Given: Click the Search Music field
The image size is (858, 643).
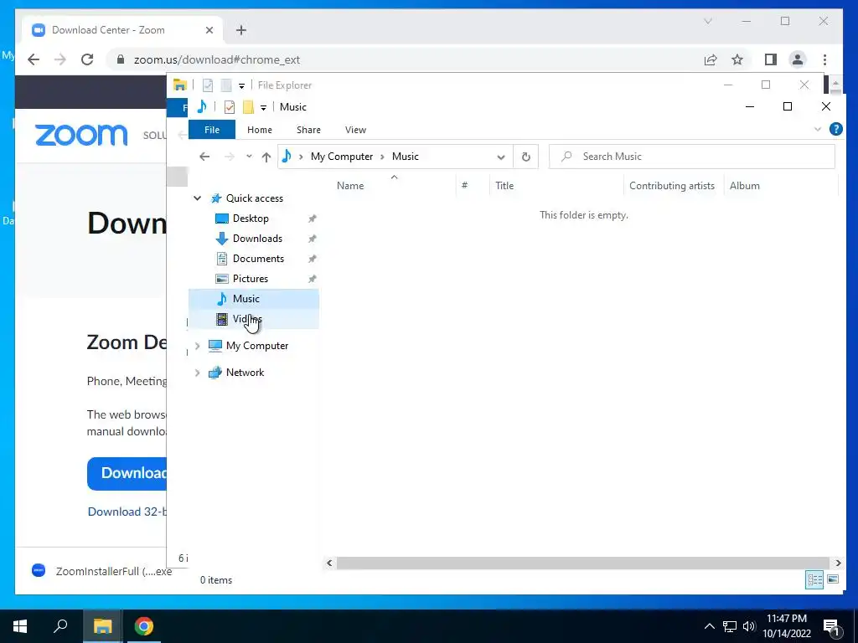Looking at the screenshot, I should [x=691, y=157].
